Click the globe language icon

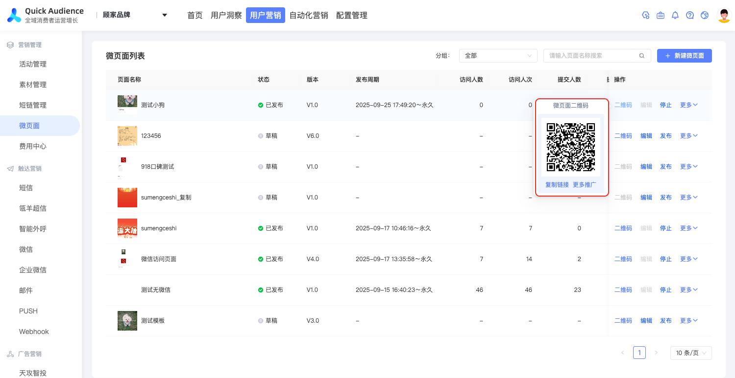click(x=705, y=15)
